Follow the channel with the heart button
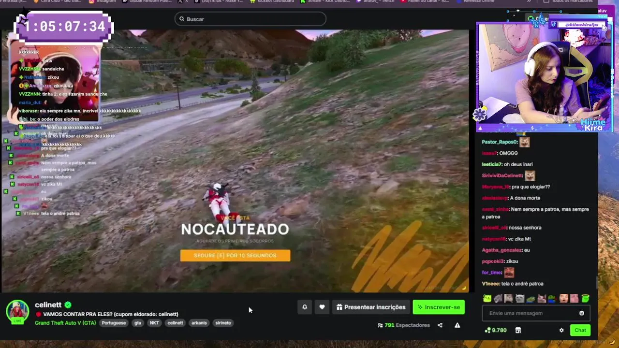The image size is (619, 348). (322, 307)
